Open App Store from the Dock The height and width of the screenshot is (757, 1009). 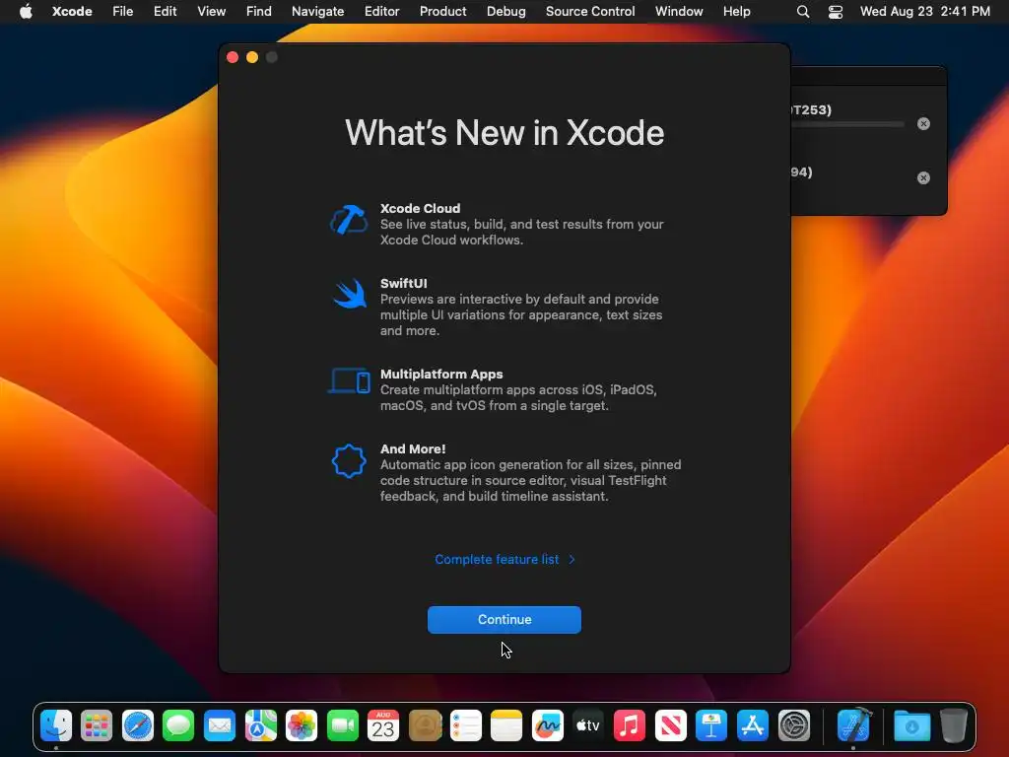752,726
